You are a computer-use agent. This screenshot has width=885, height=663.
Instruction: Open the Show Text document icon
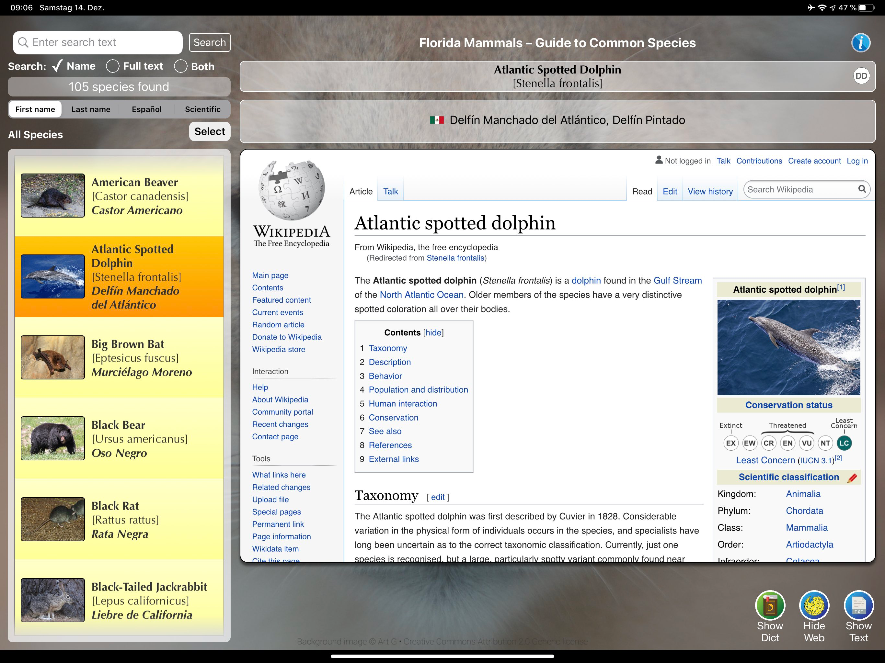click(858, 605)
